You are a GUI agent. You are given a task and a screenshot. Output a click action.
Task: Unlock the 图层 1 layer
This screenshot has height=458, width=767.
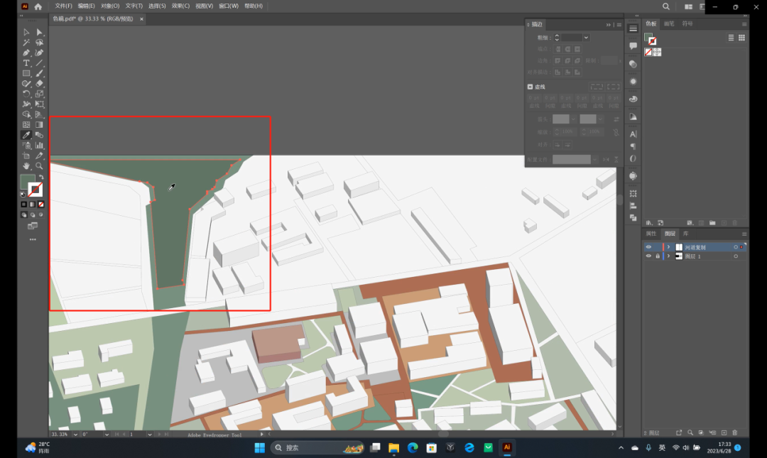pos(658,256)
